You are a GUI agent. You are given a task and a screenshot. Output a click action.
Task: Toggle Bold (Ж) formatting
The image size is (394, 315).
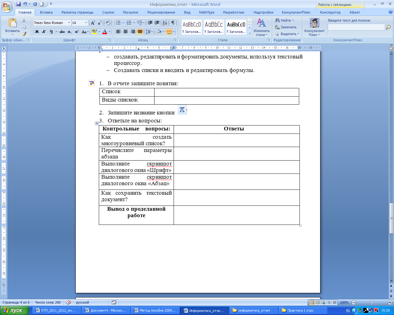pyautogui.click(x=37, y=32)
